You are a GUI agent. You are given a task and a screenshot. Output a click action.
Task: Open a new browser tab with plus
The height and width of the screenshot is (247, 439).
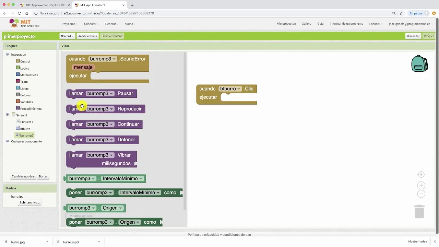tap(132, 5)
